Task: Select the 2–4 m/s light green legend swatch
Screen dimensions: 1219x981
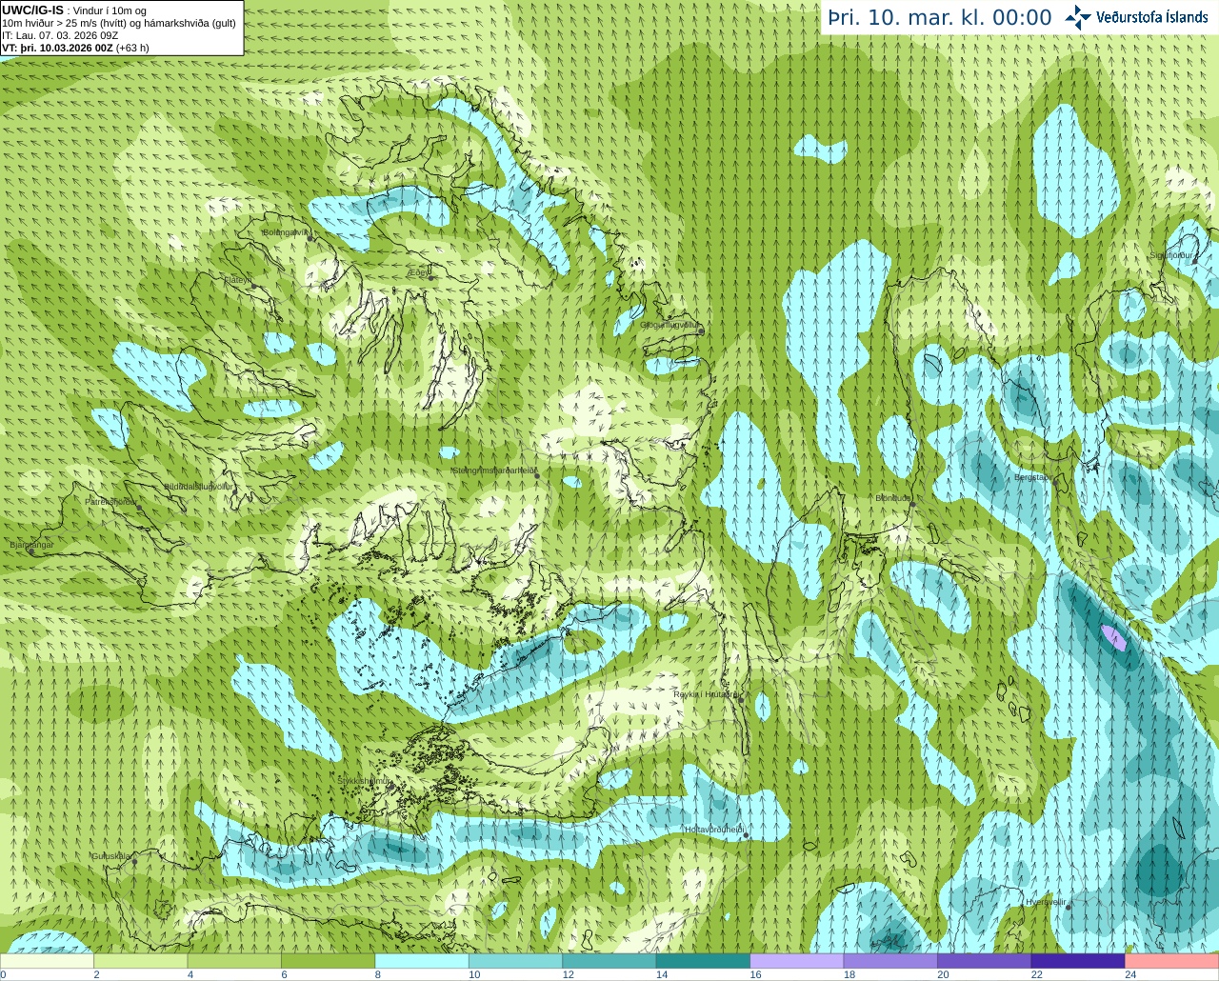Action: pos(141,961)
